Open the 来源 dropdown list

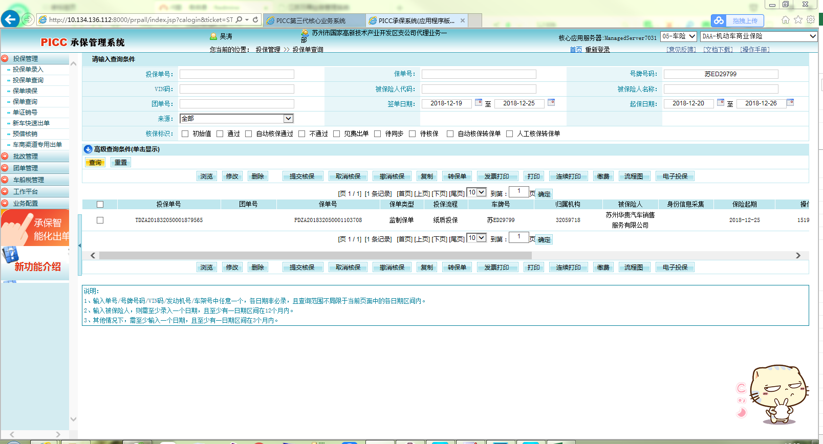(288, 119)
